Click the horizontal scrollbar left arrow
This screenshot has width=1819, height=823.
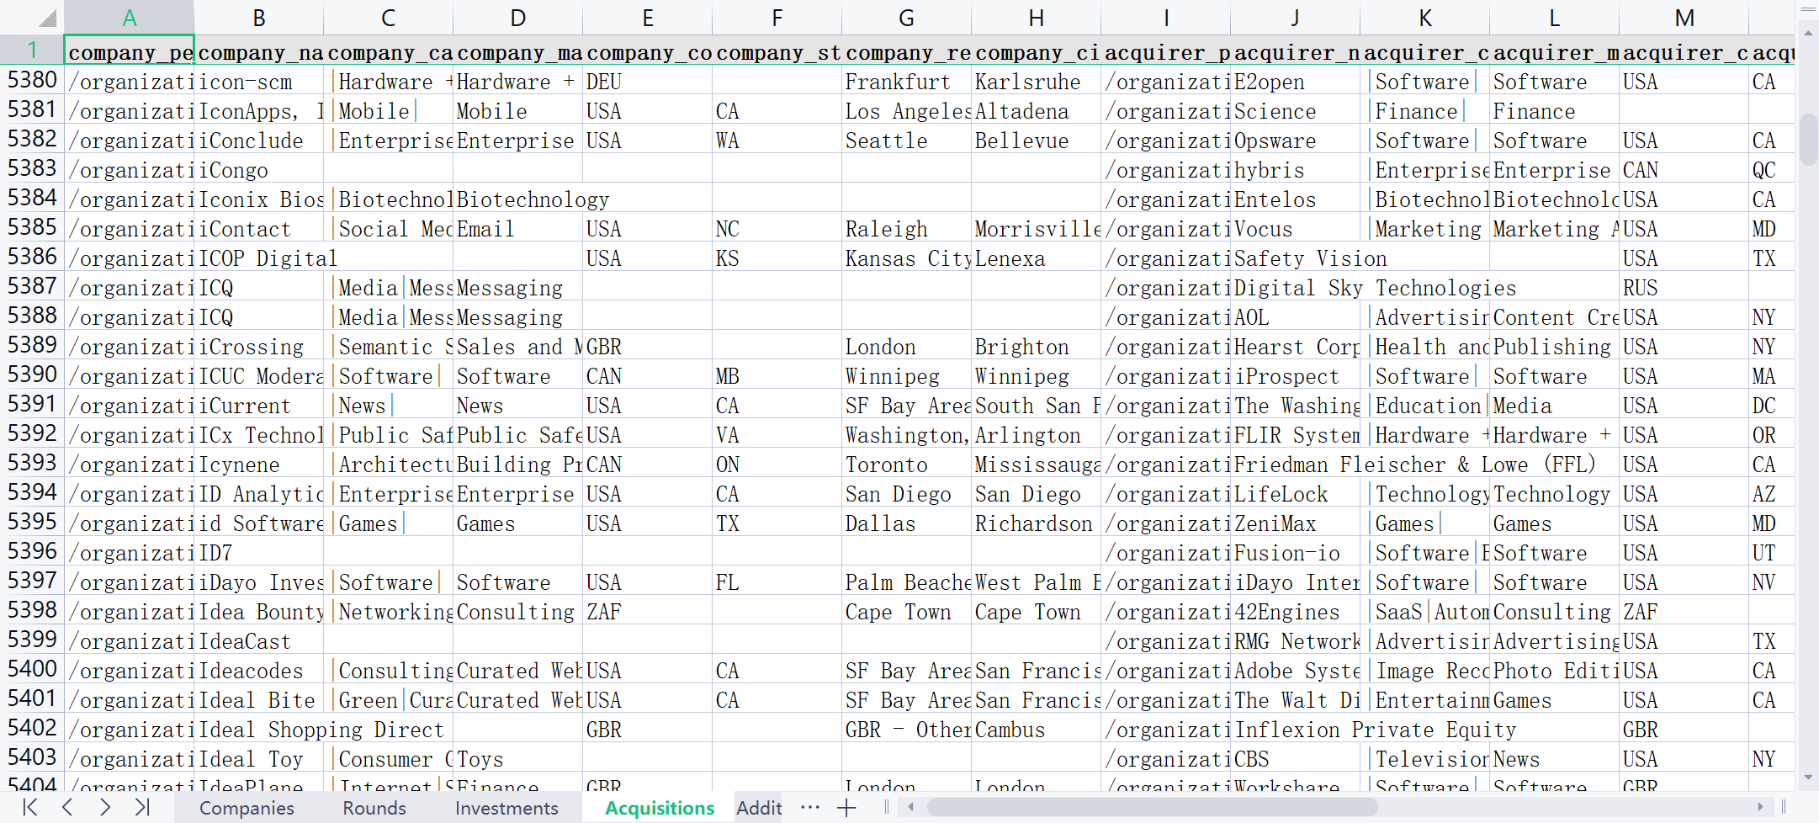tap(910, 807)
